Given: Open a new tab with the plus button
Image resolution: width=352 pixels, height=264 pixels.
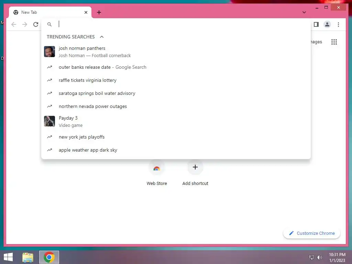Looking at the screenshot, I should coord(99,12).
